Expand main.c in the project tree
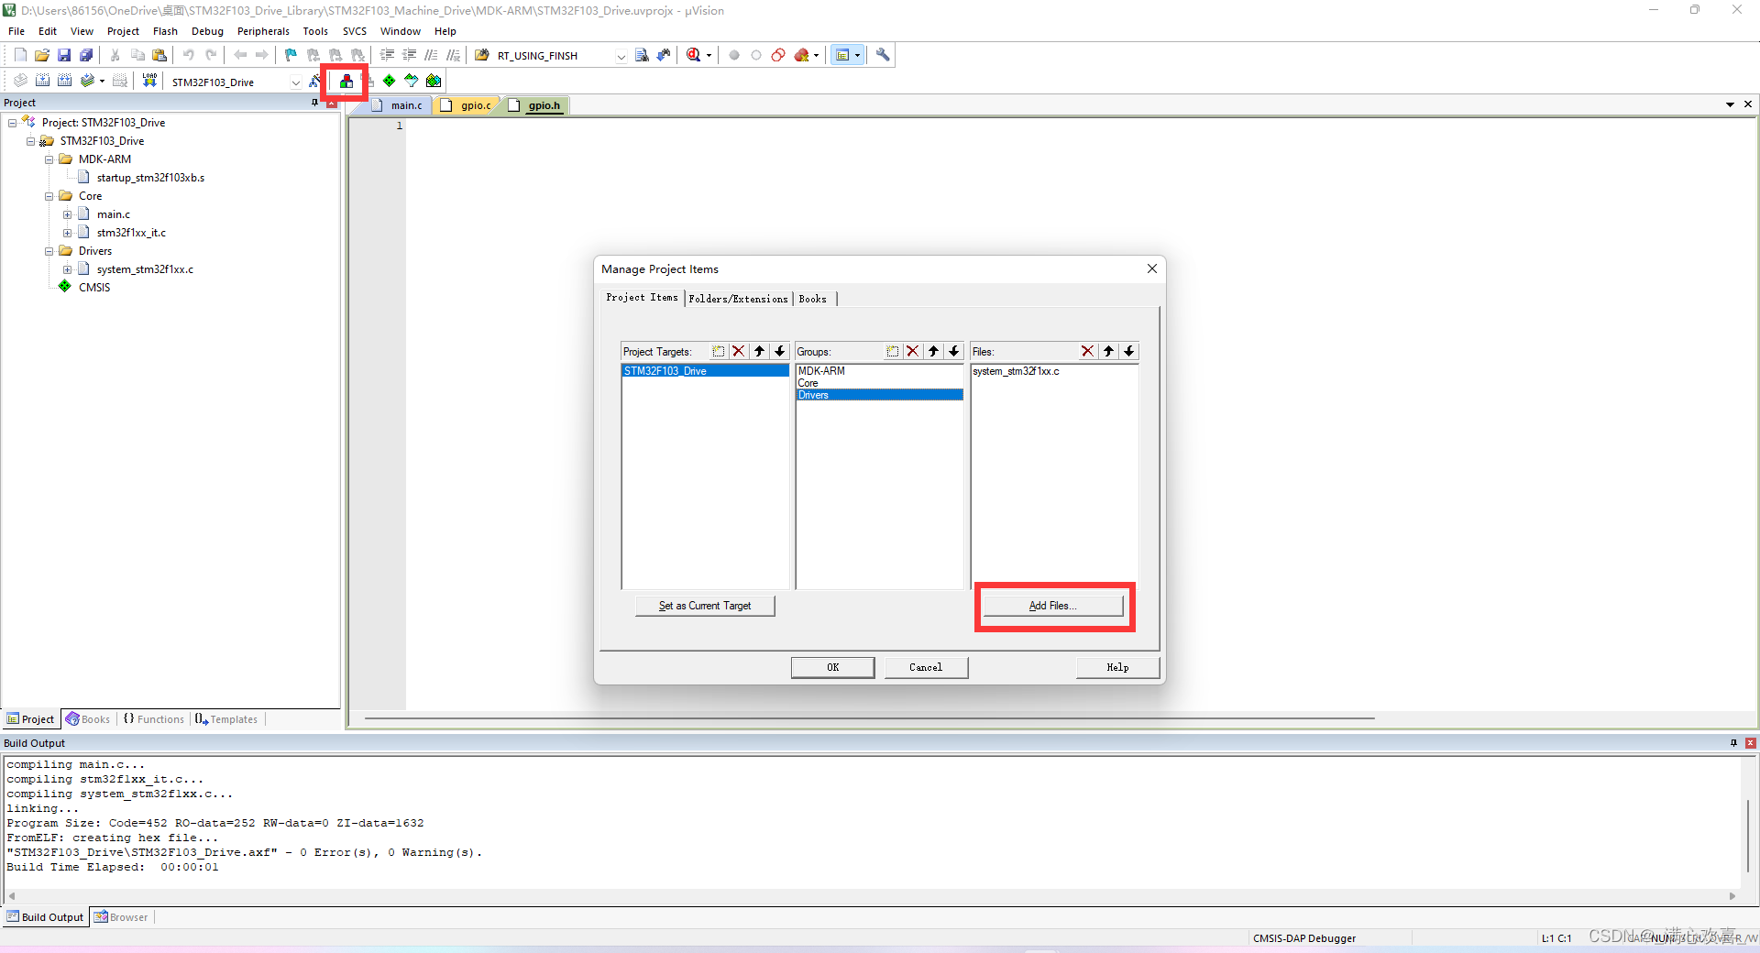1760x953 pixels. (68, 214)
